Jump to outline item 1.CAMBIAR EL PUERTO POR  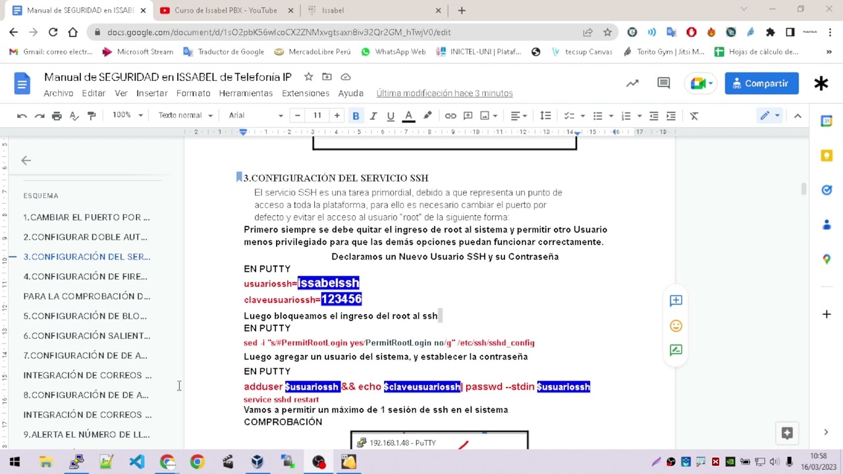tap(86, 217)
